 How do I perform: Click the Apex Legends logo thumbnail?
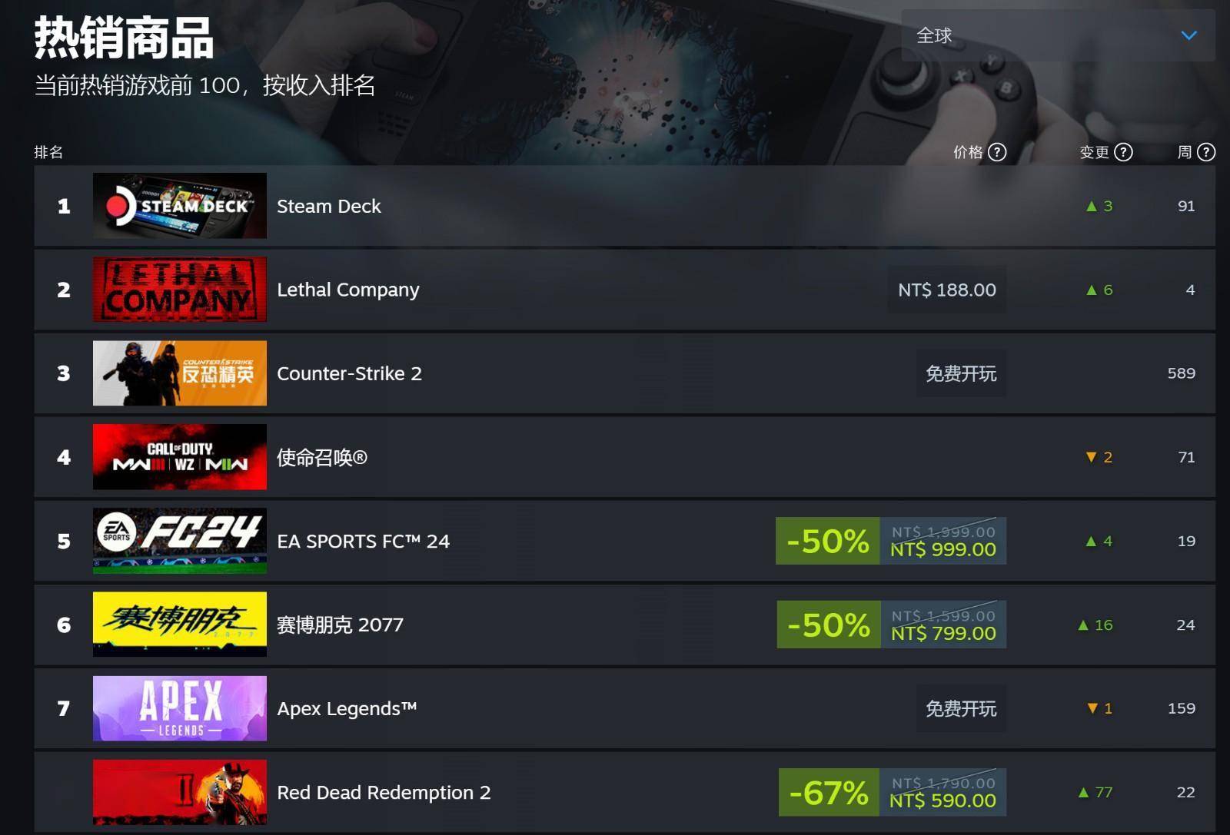point(180,708)
